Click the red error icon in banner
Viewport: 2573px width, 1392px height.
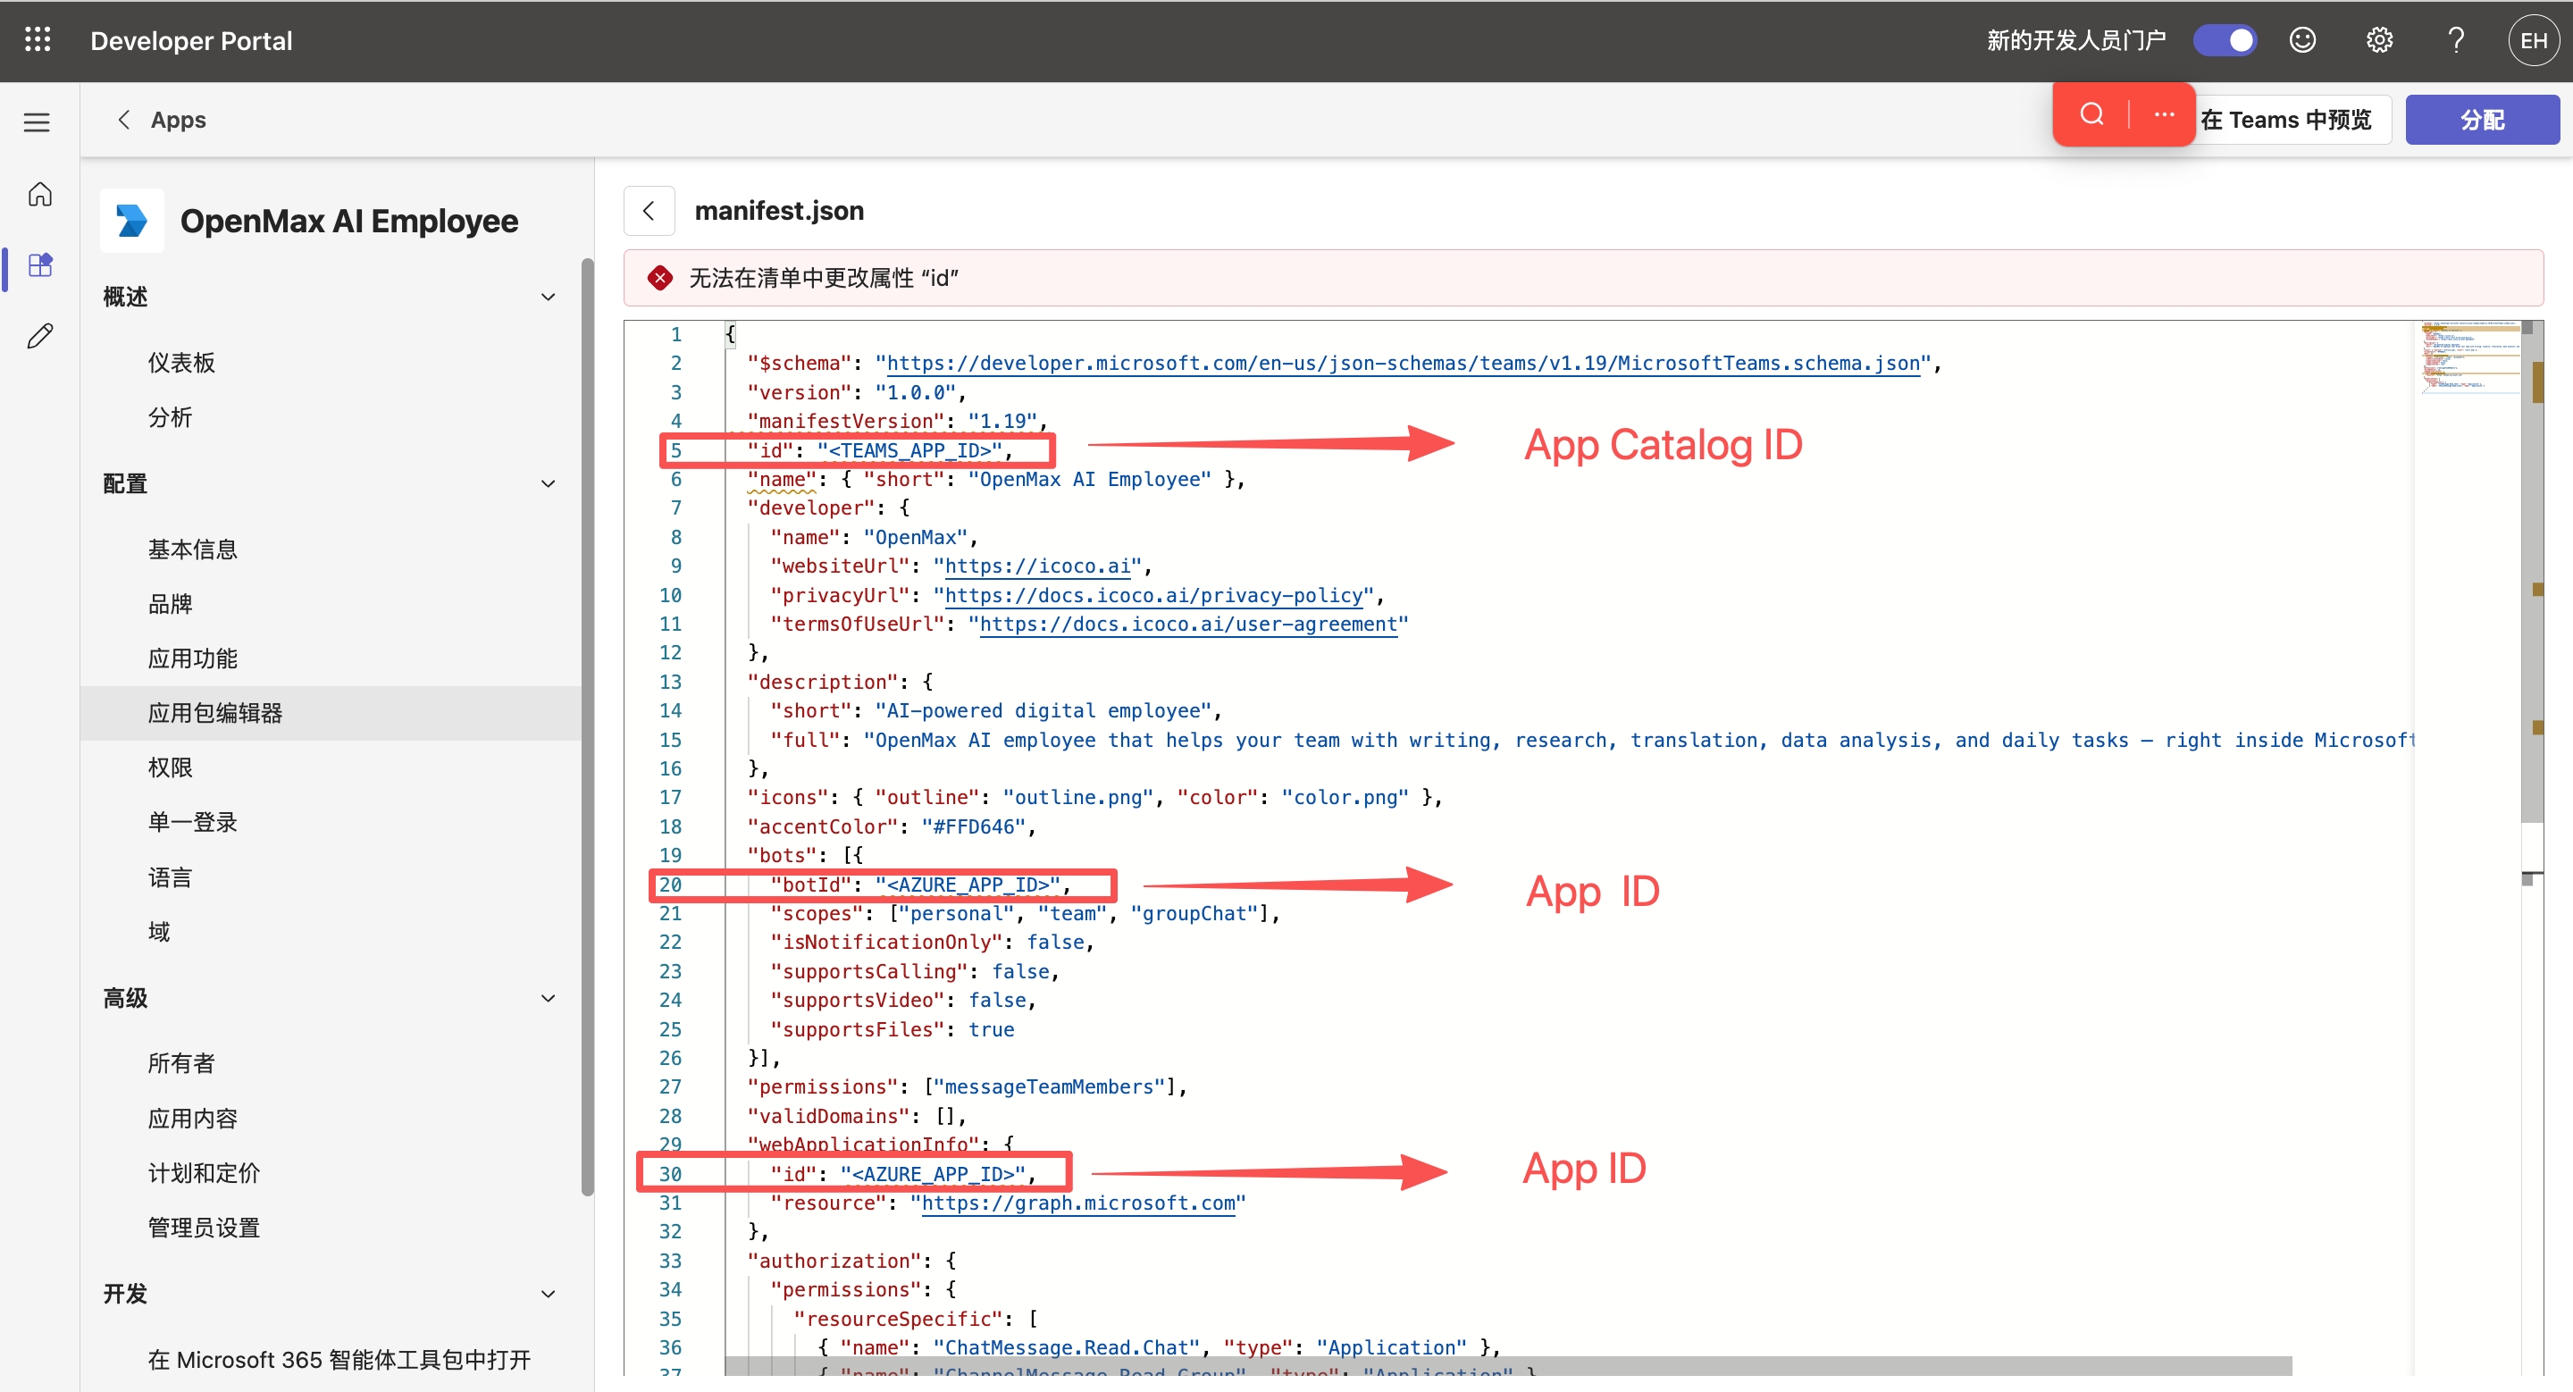[660, 278]
